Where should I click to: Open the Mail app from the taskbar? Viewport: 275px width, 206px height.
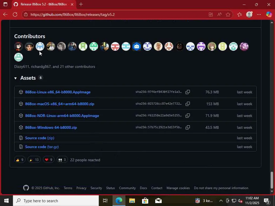[x=158, y=201]
